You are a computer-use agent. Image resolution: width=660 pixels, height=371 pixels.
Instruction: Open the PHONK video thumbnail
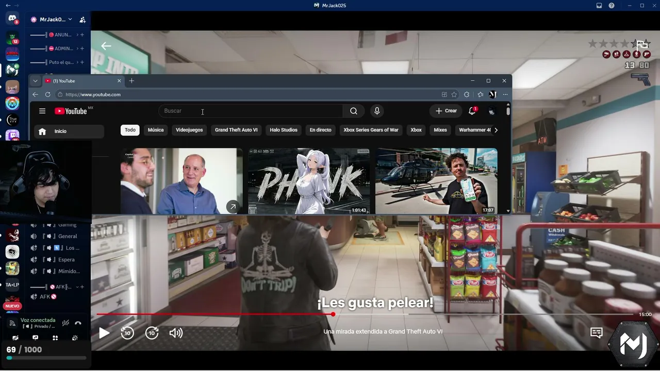[309, 181]
